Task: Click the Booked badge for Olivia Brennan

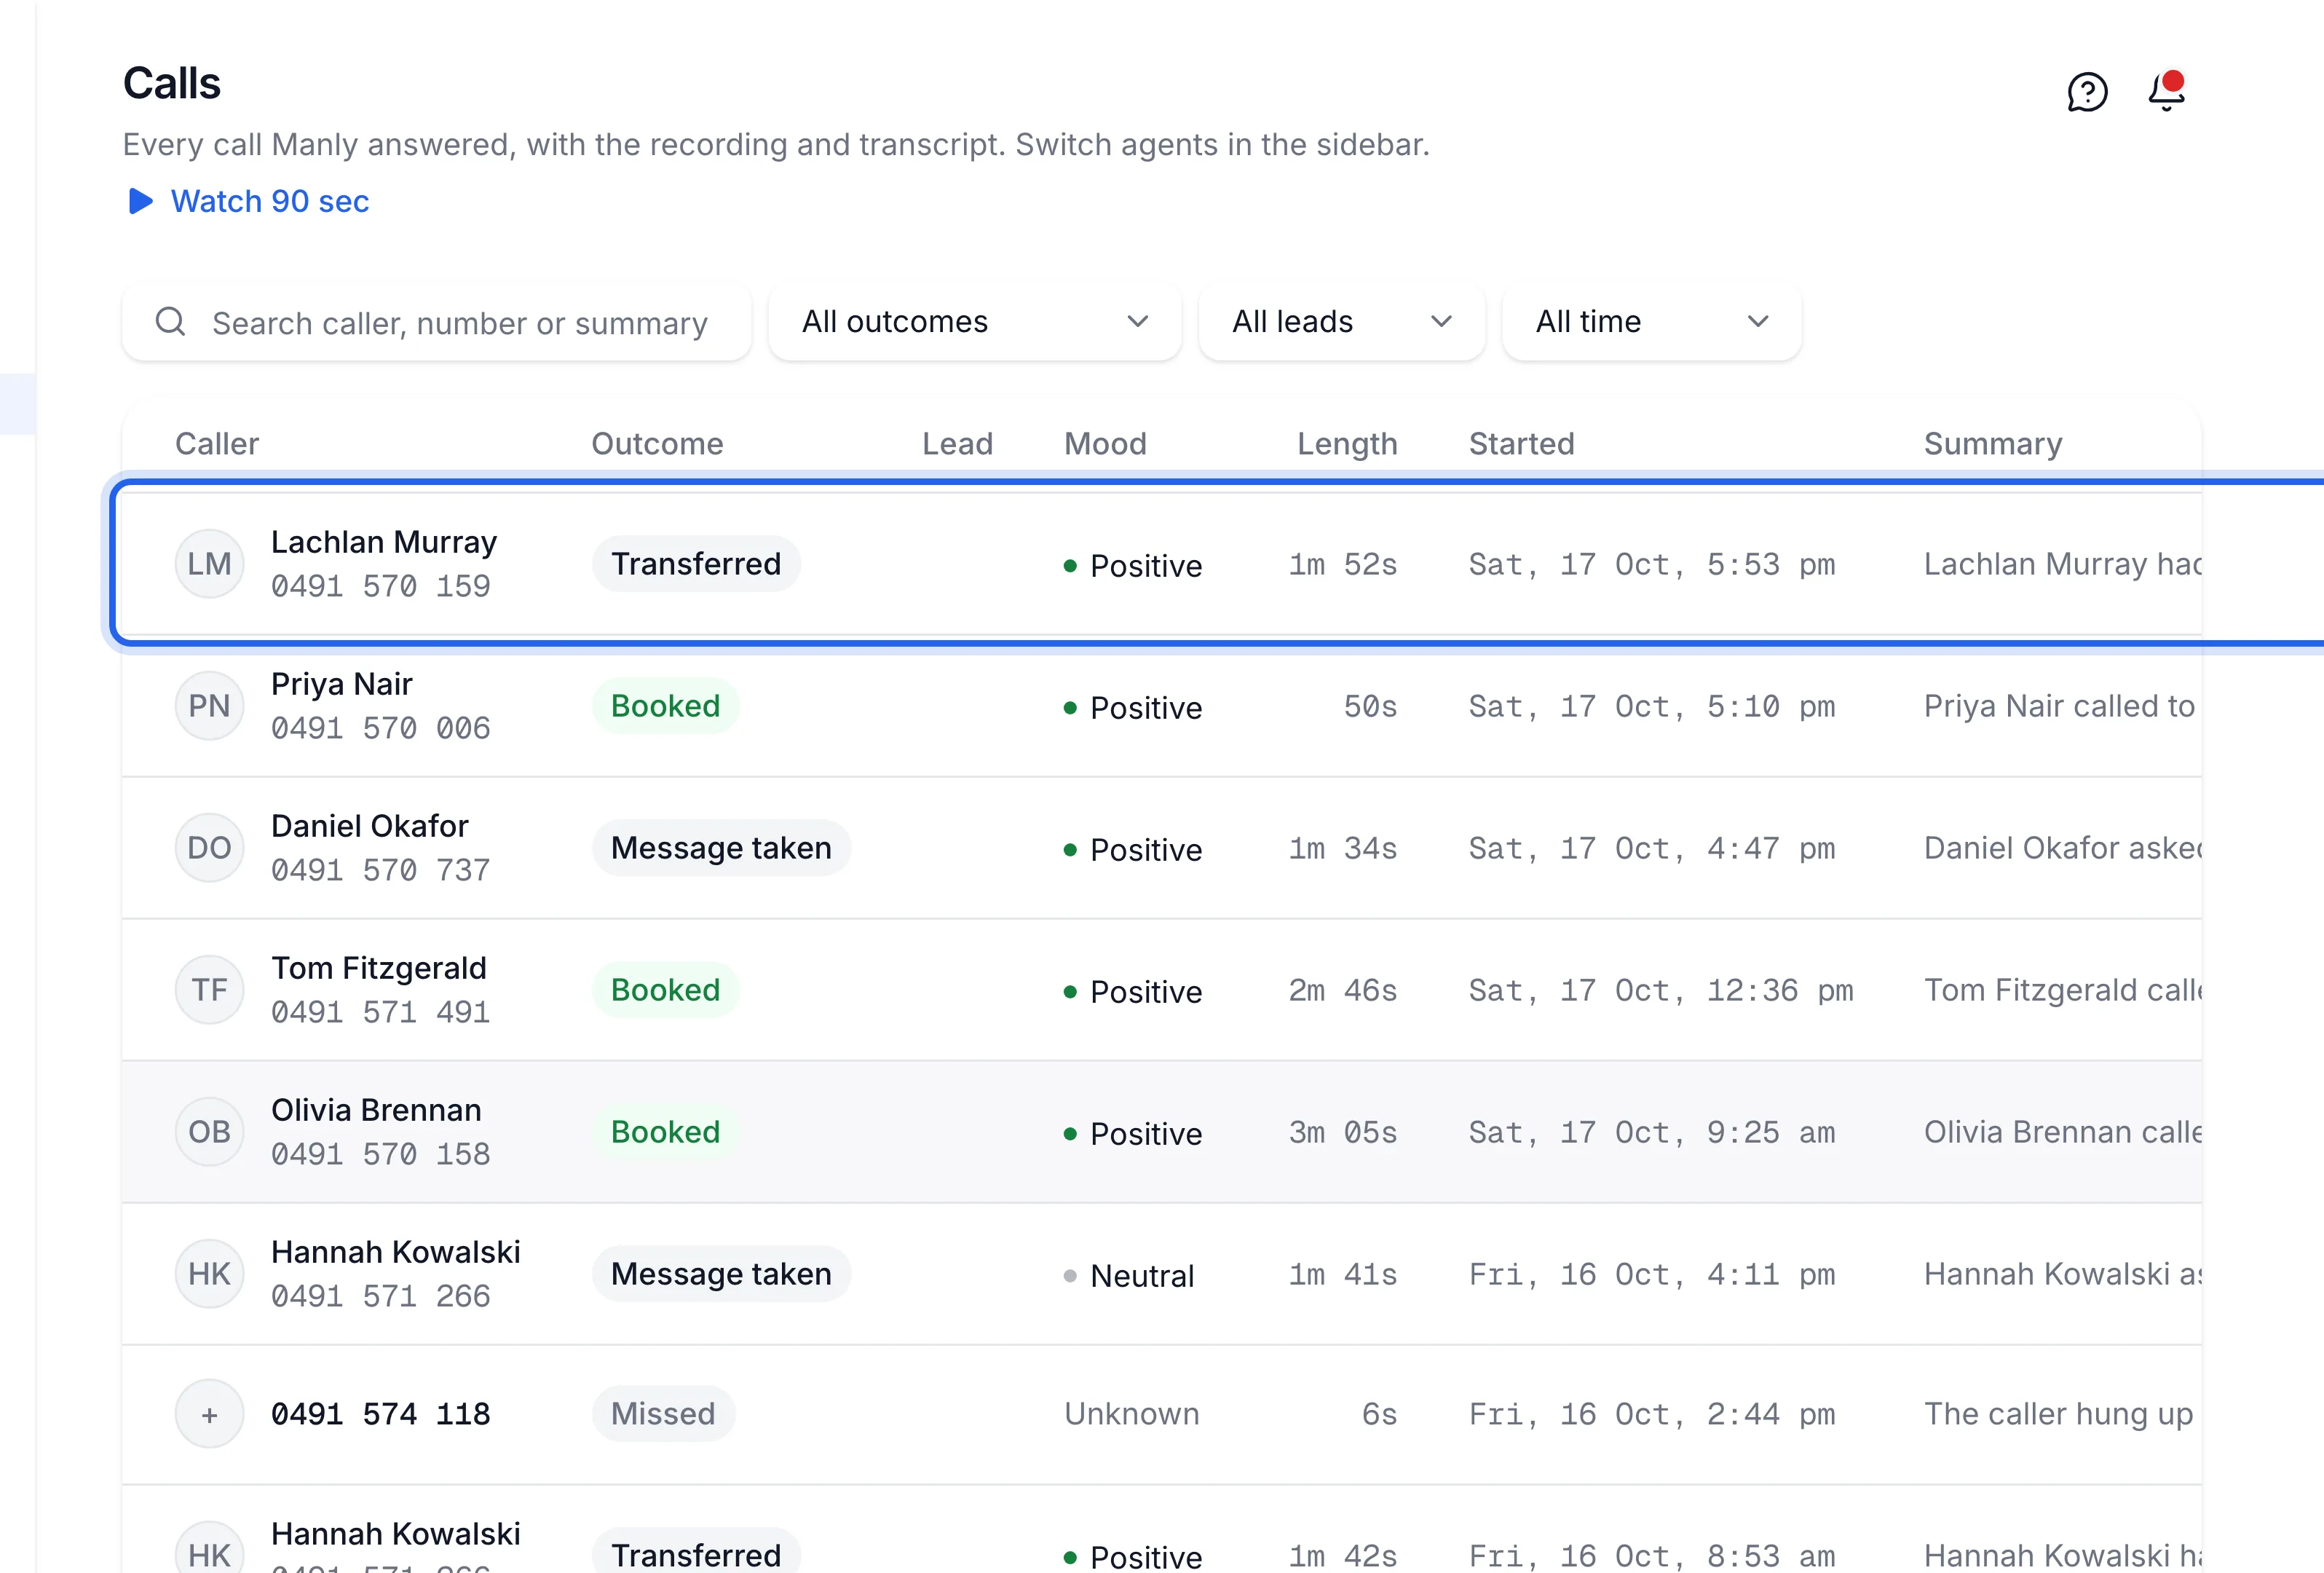Action: coord(665,1132)
